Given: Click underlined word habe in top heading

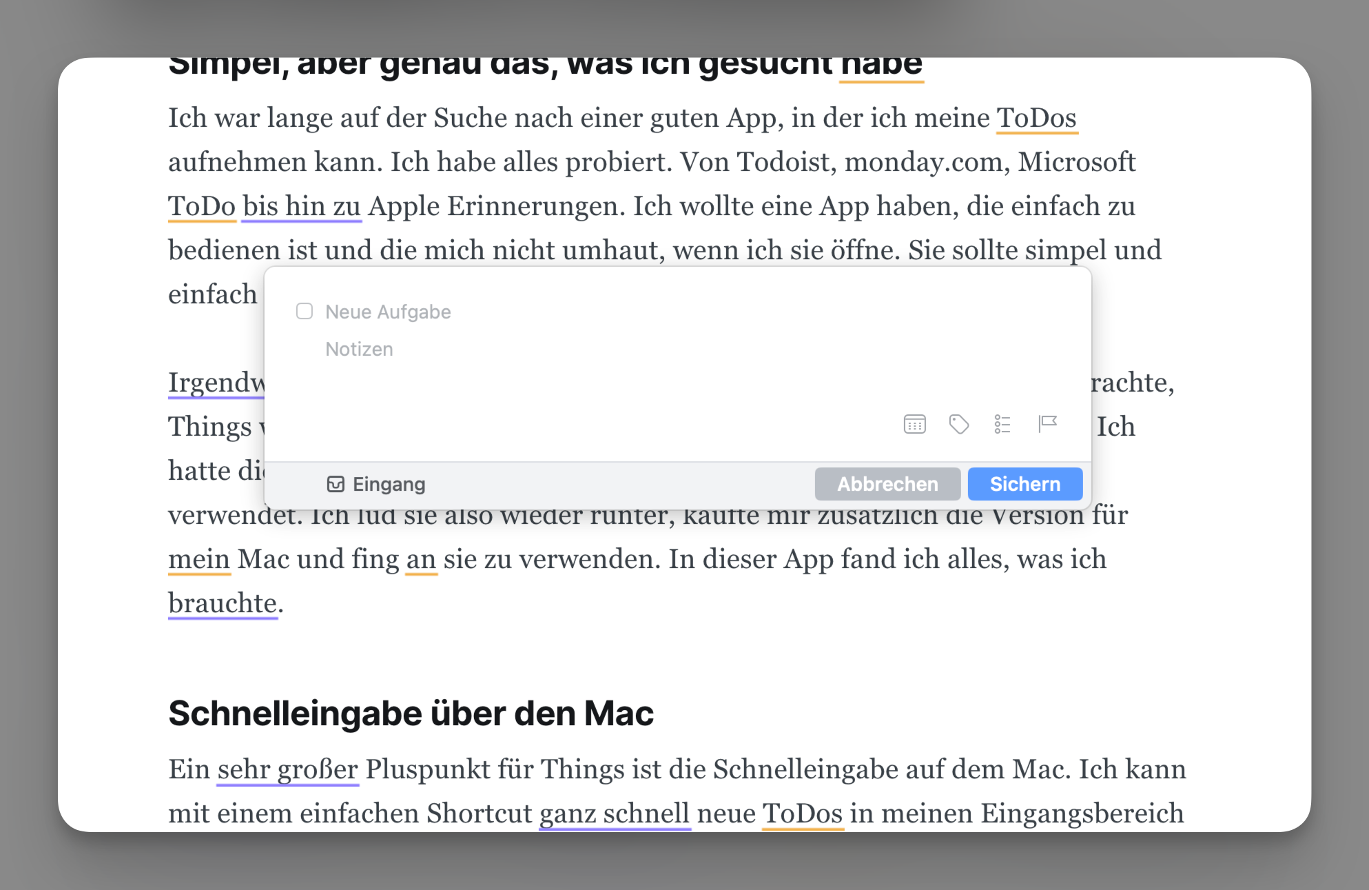Looking at the screenshot, I should 881,65.
